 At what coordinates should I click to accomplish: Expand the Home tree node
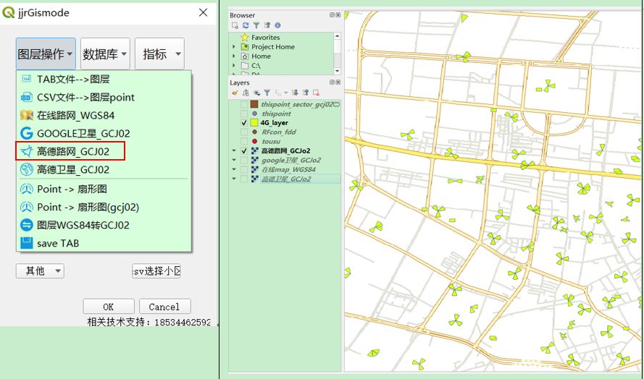pyautogui.click(x=234, y=56)
